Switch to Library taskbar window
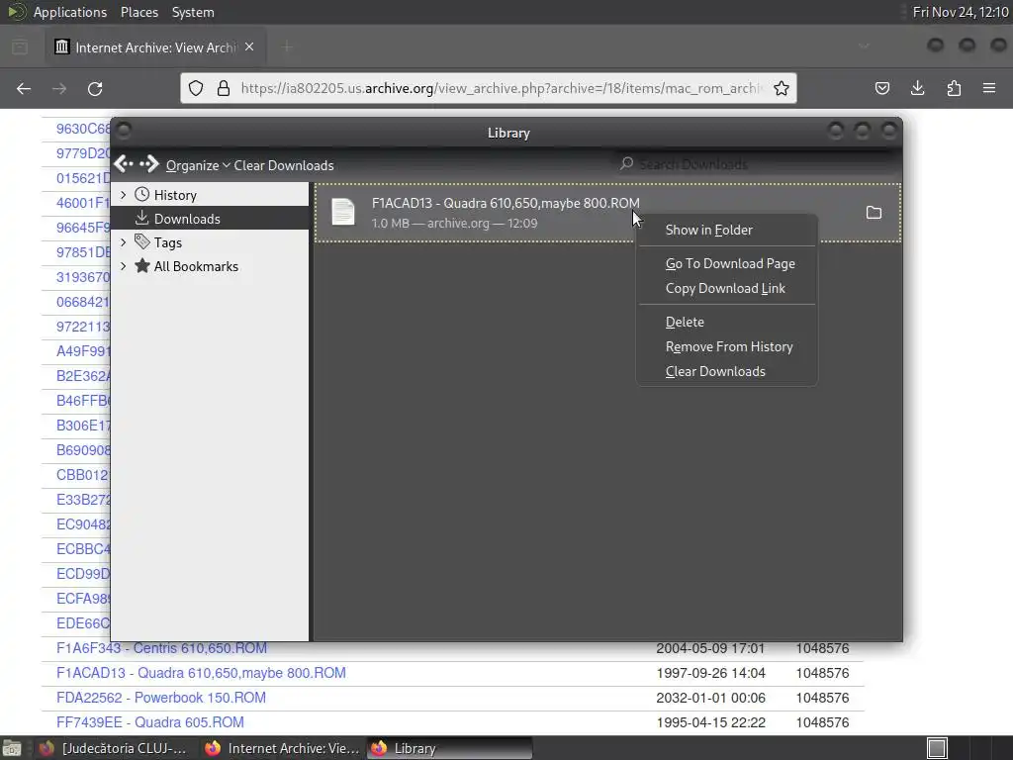The width and height of the screenshot is (1013, 760). (450, 748)
